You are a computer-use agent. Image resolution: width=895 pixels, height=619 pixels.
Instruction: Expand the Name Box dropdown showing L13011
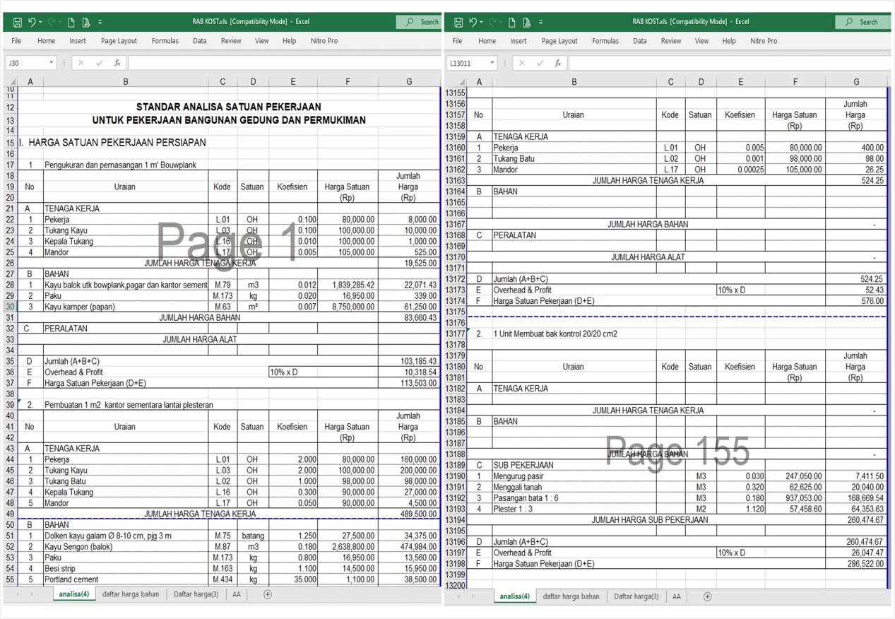pyautogui.click(x=492, y=63)
